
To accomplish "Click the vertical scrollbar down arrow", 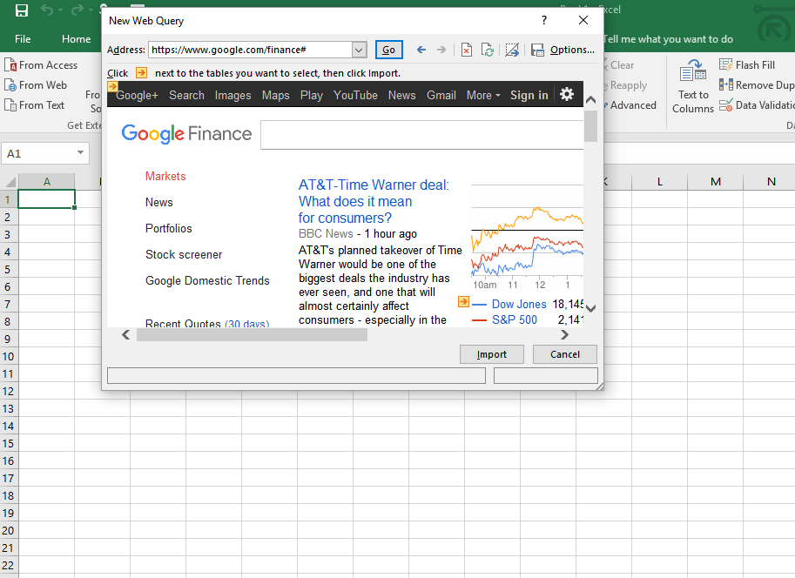I will point(590,308).
